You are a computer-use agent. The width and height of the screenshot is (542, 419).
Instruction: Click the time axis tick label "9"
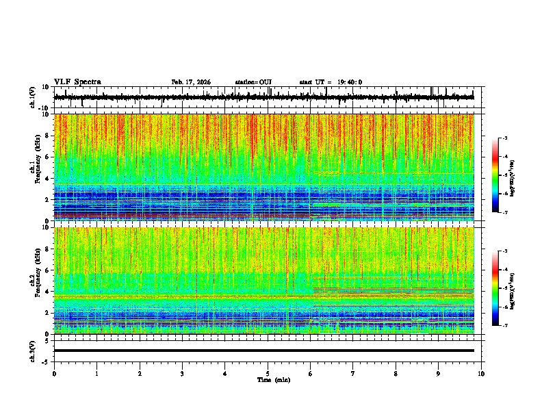point(438,374)
